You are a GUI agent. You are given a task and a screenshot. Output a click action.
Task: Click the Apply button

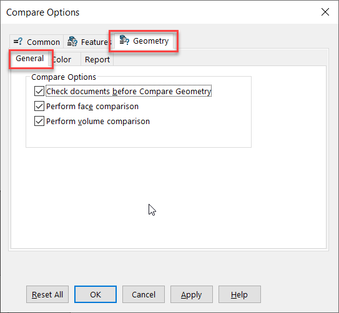tap(192, 294)
